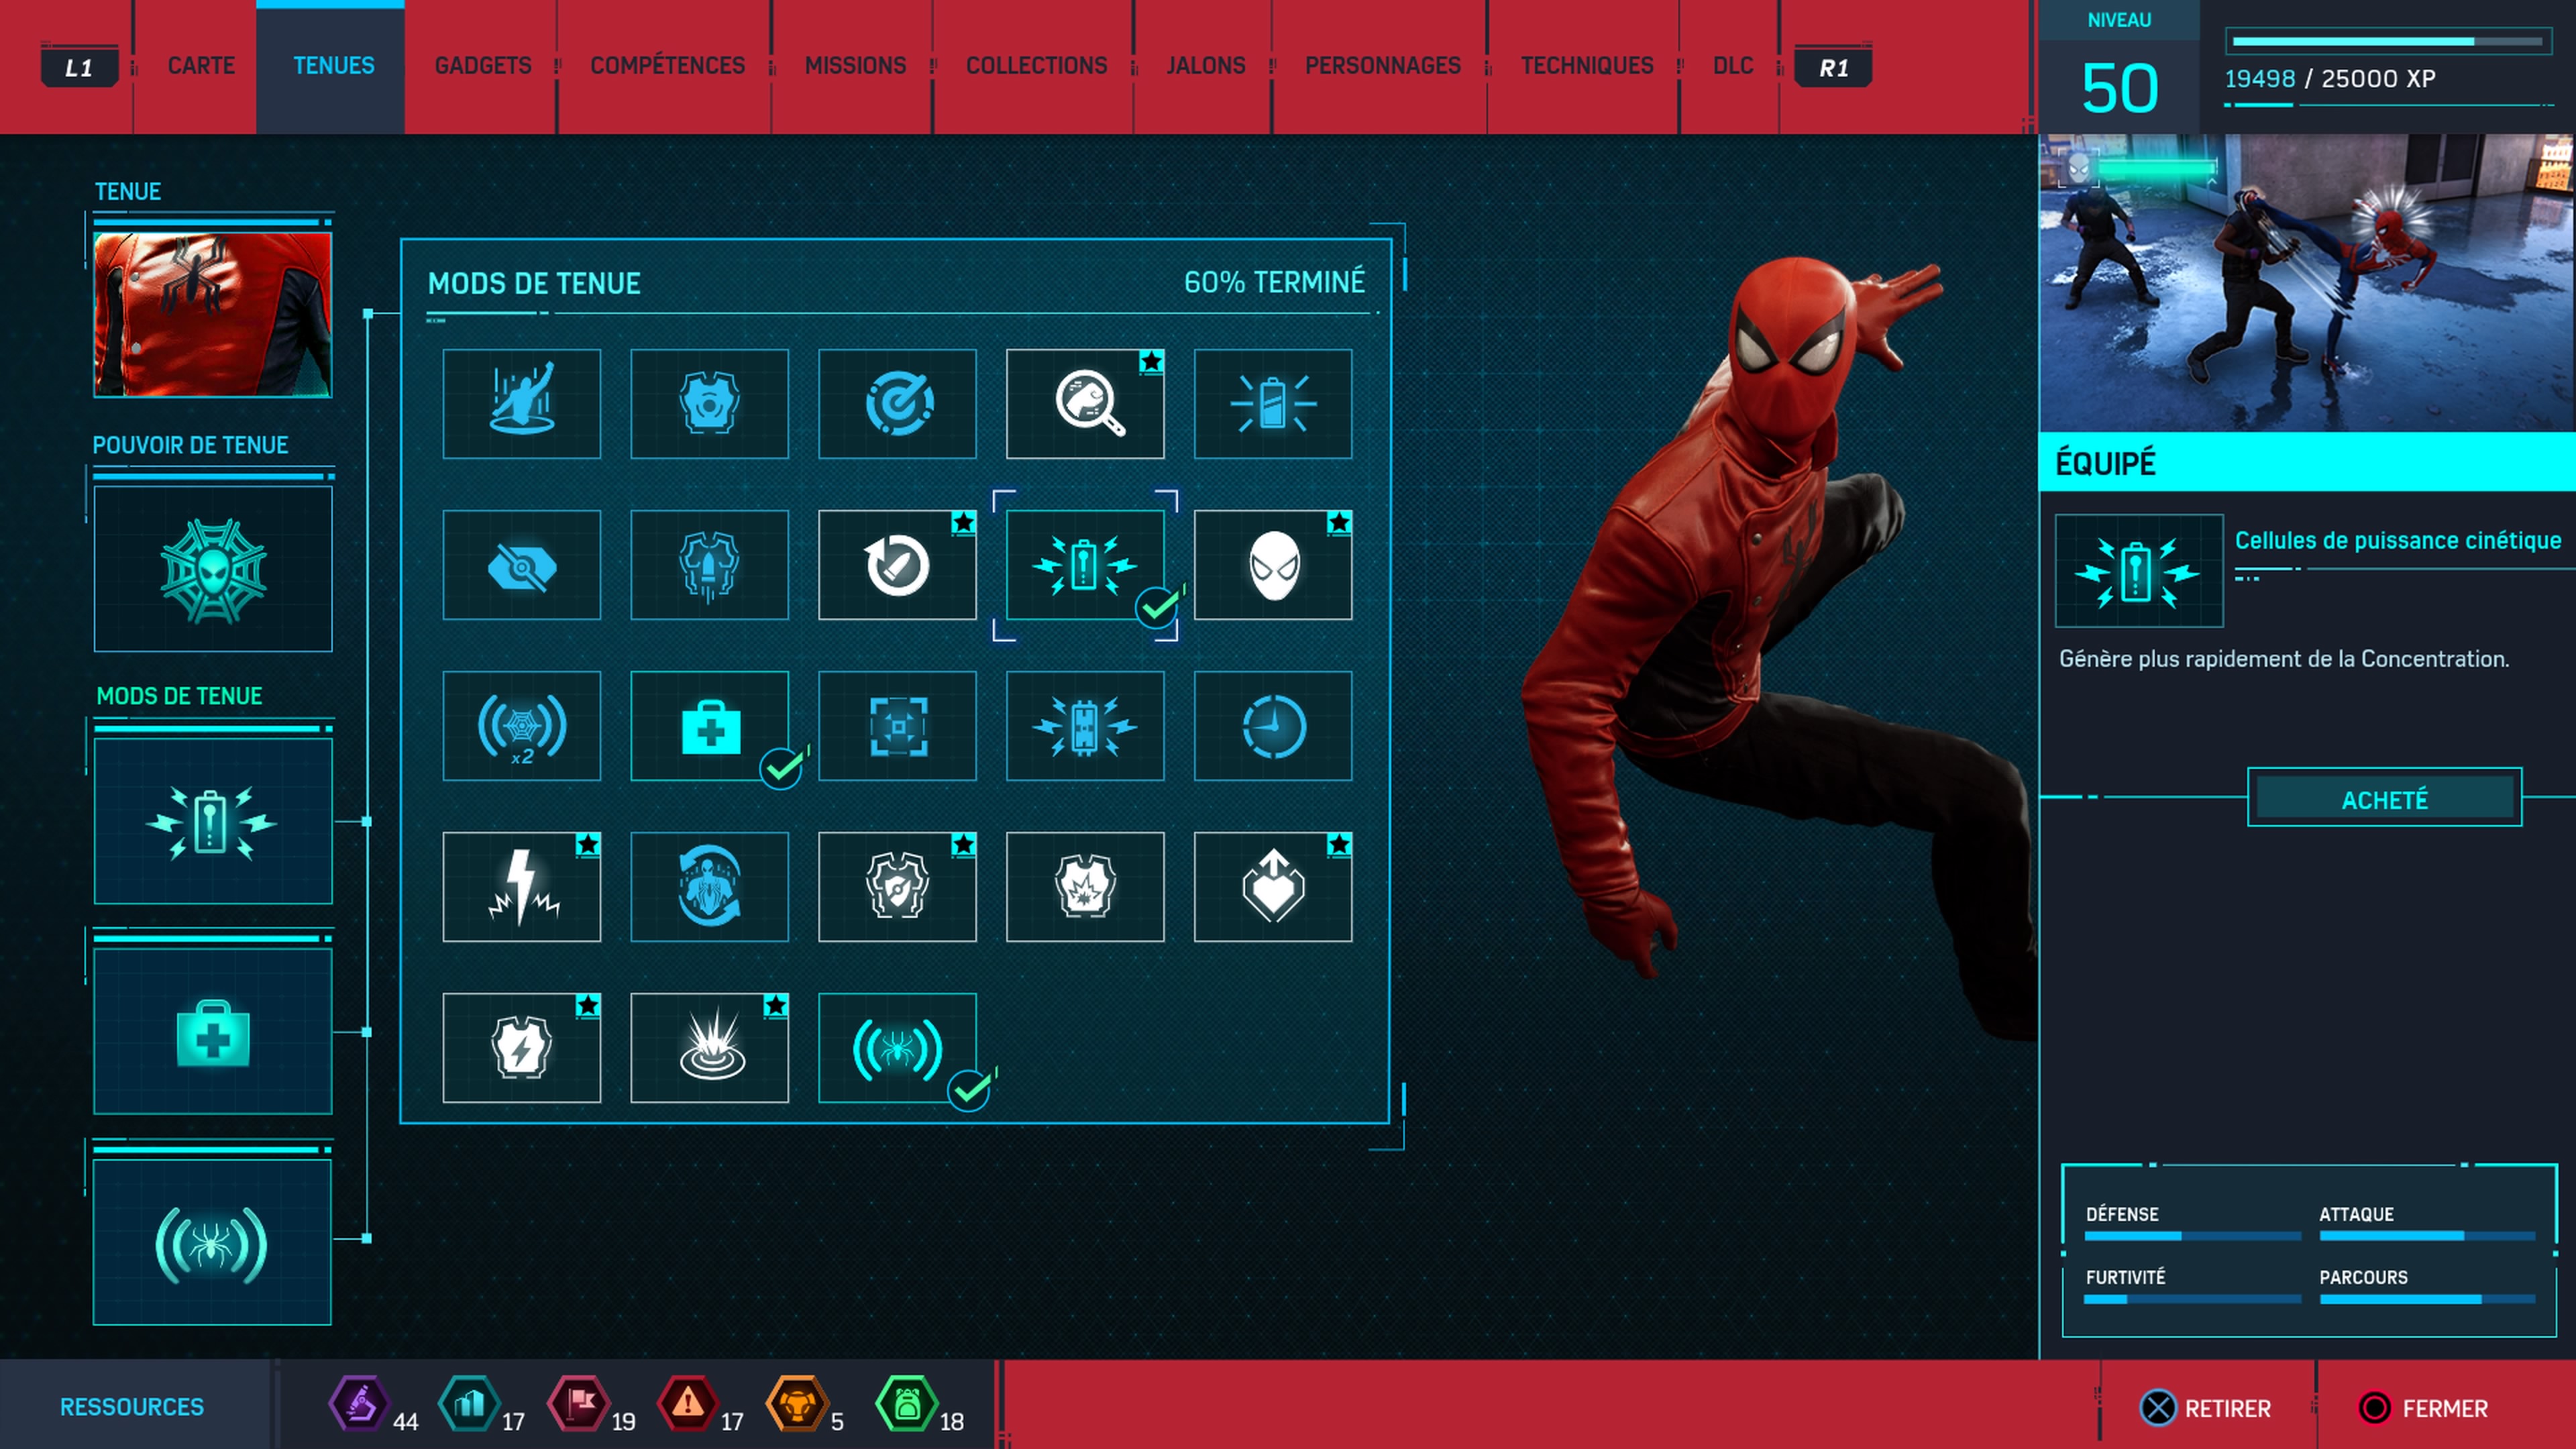This screenshot has width=2576, height=1449.
Task: Click the crime warning token icon
Action: pos(687,1404)
